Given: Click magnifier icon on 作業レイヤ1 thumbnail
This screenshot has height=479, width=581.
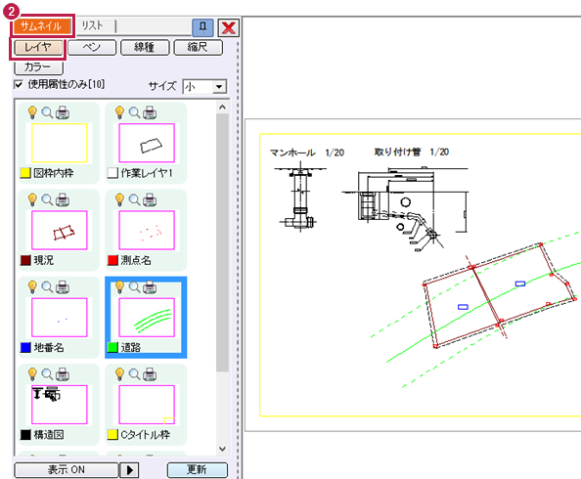Looking at the screenshot, I should [x=134, y=112].
